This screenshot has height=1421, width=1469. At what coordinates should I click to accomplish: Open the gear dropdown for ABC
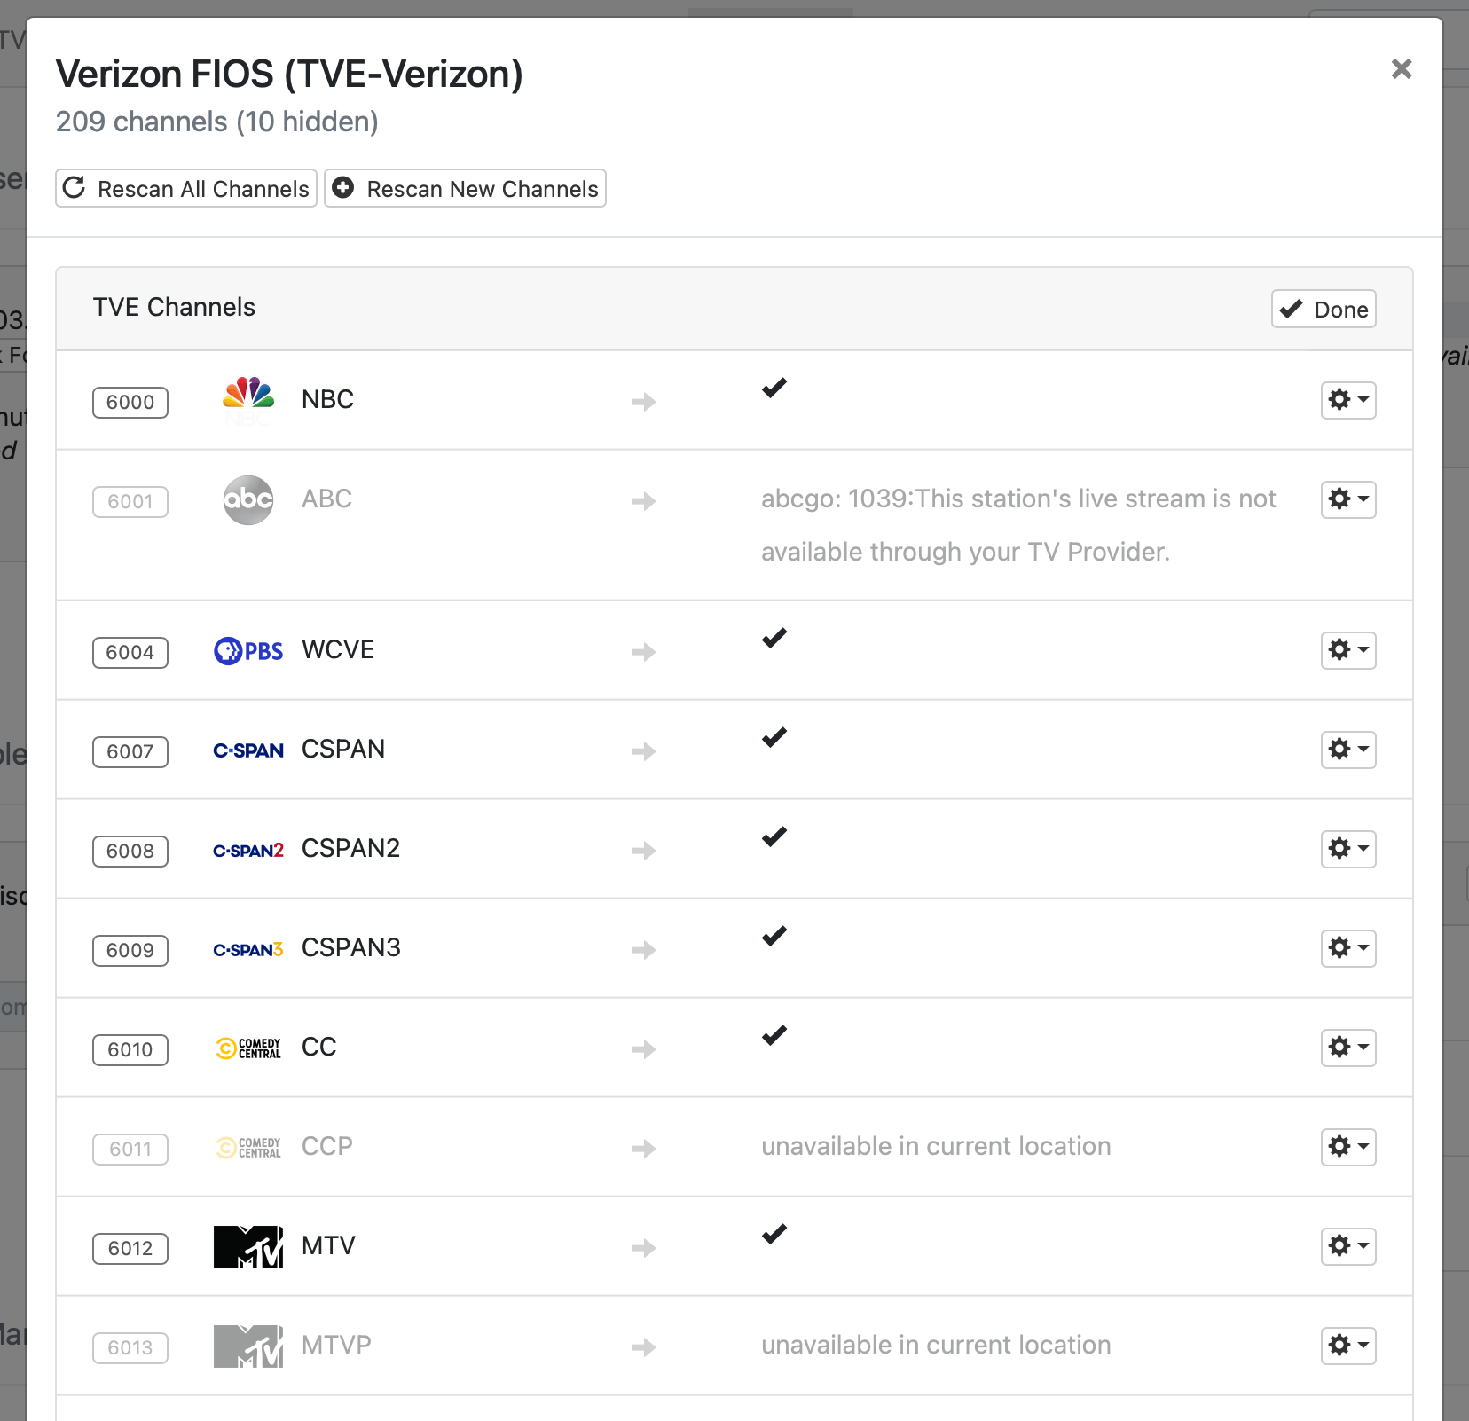click(1347, 499)
